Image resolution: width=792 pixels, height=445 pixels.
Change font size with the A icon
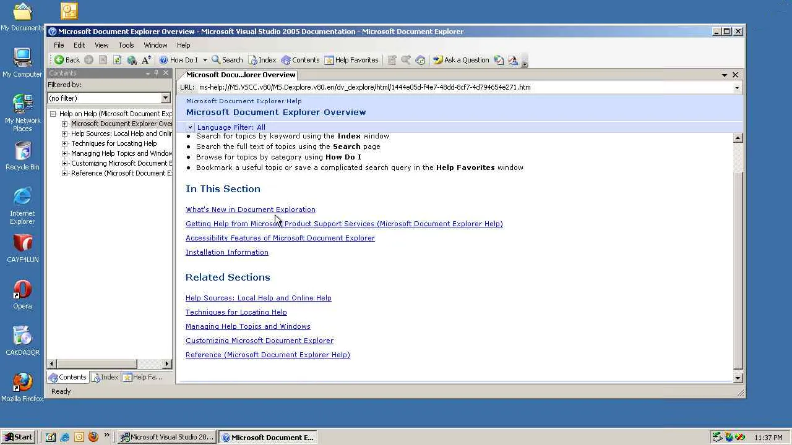click(x=146, y=60)
